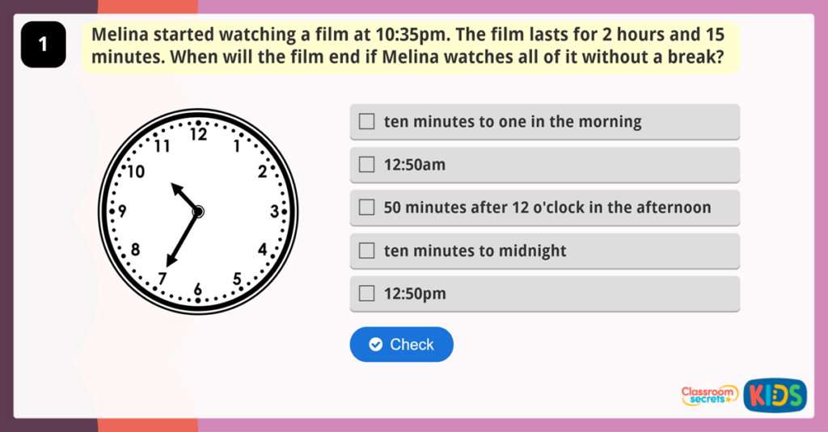828x432 pixels.
Task: Click the Melina film question text
Action: coord(410,47)
